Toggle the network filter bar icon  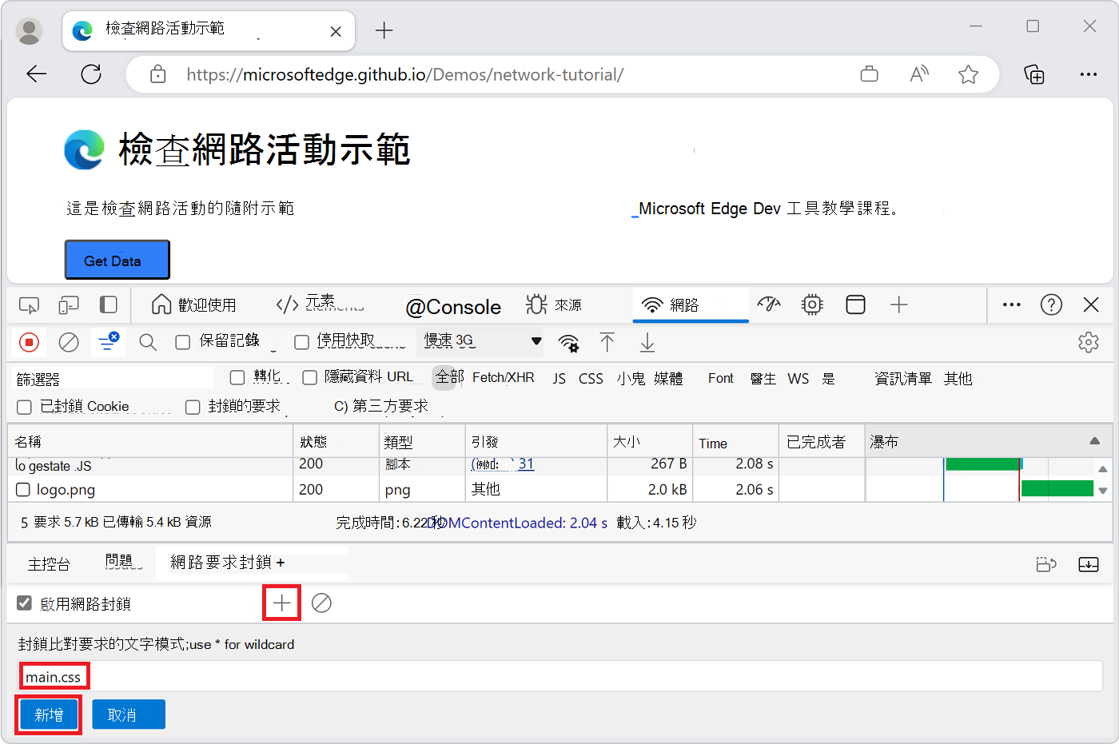(x=108, y=342)
